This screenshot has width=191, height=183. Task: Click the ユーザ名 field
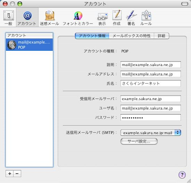(x=150, y=108)
